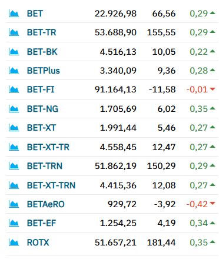Click chart icon in BET-XT row
Screen dimensions: 219x259
point(14,128)
